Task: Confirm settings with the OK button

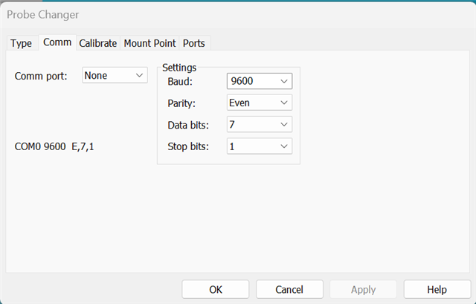Action: (x=216, y=289)
